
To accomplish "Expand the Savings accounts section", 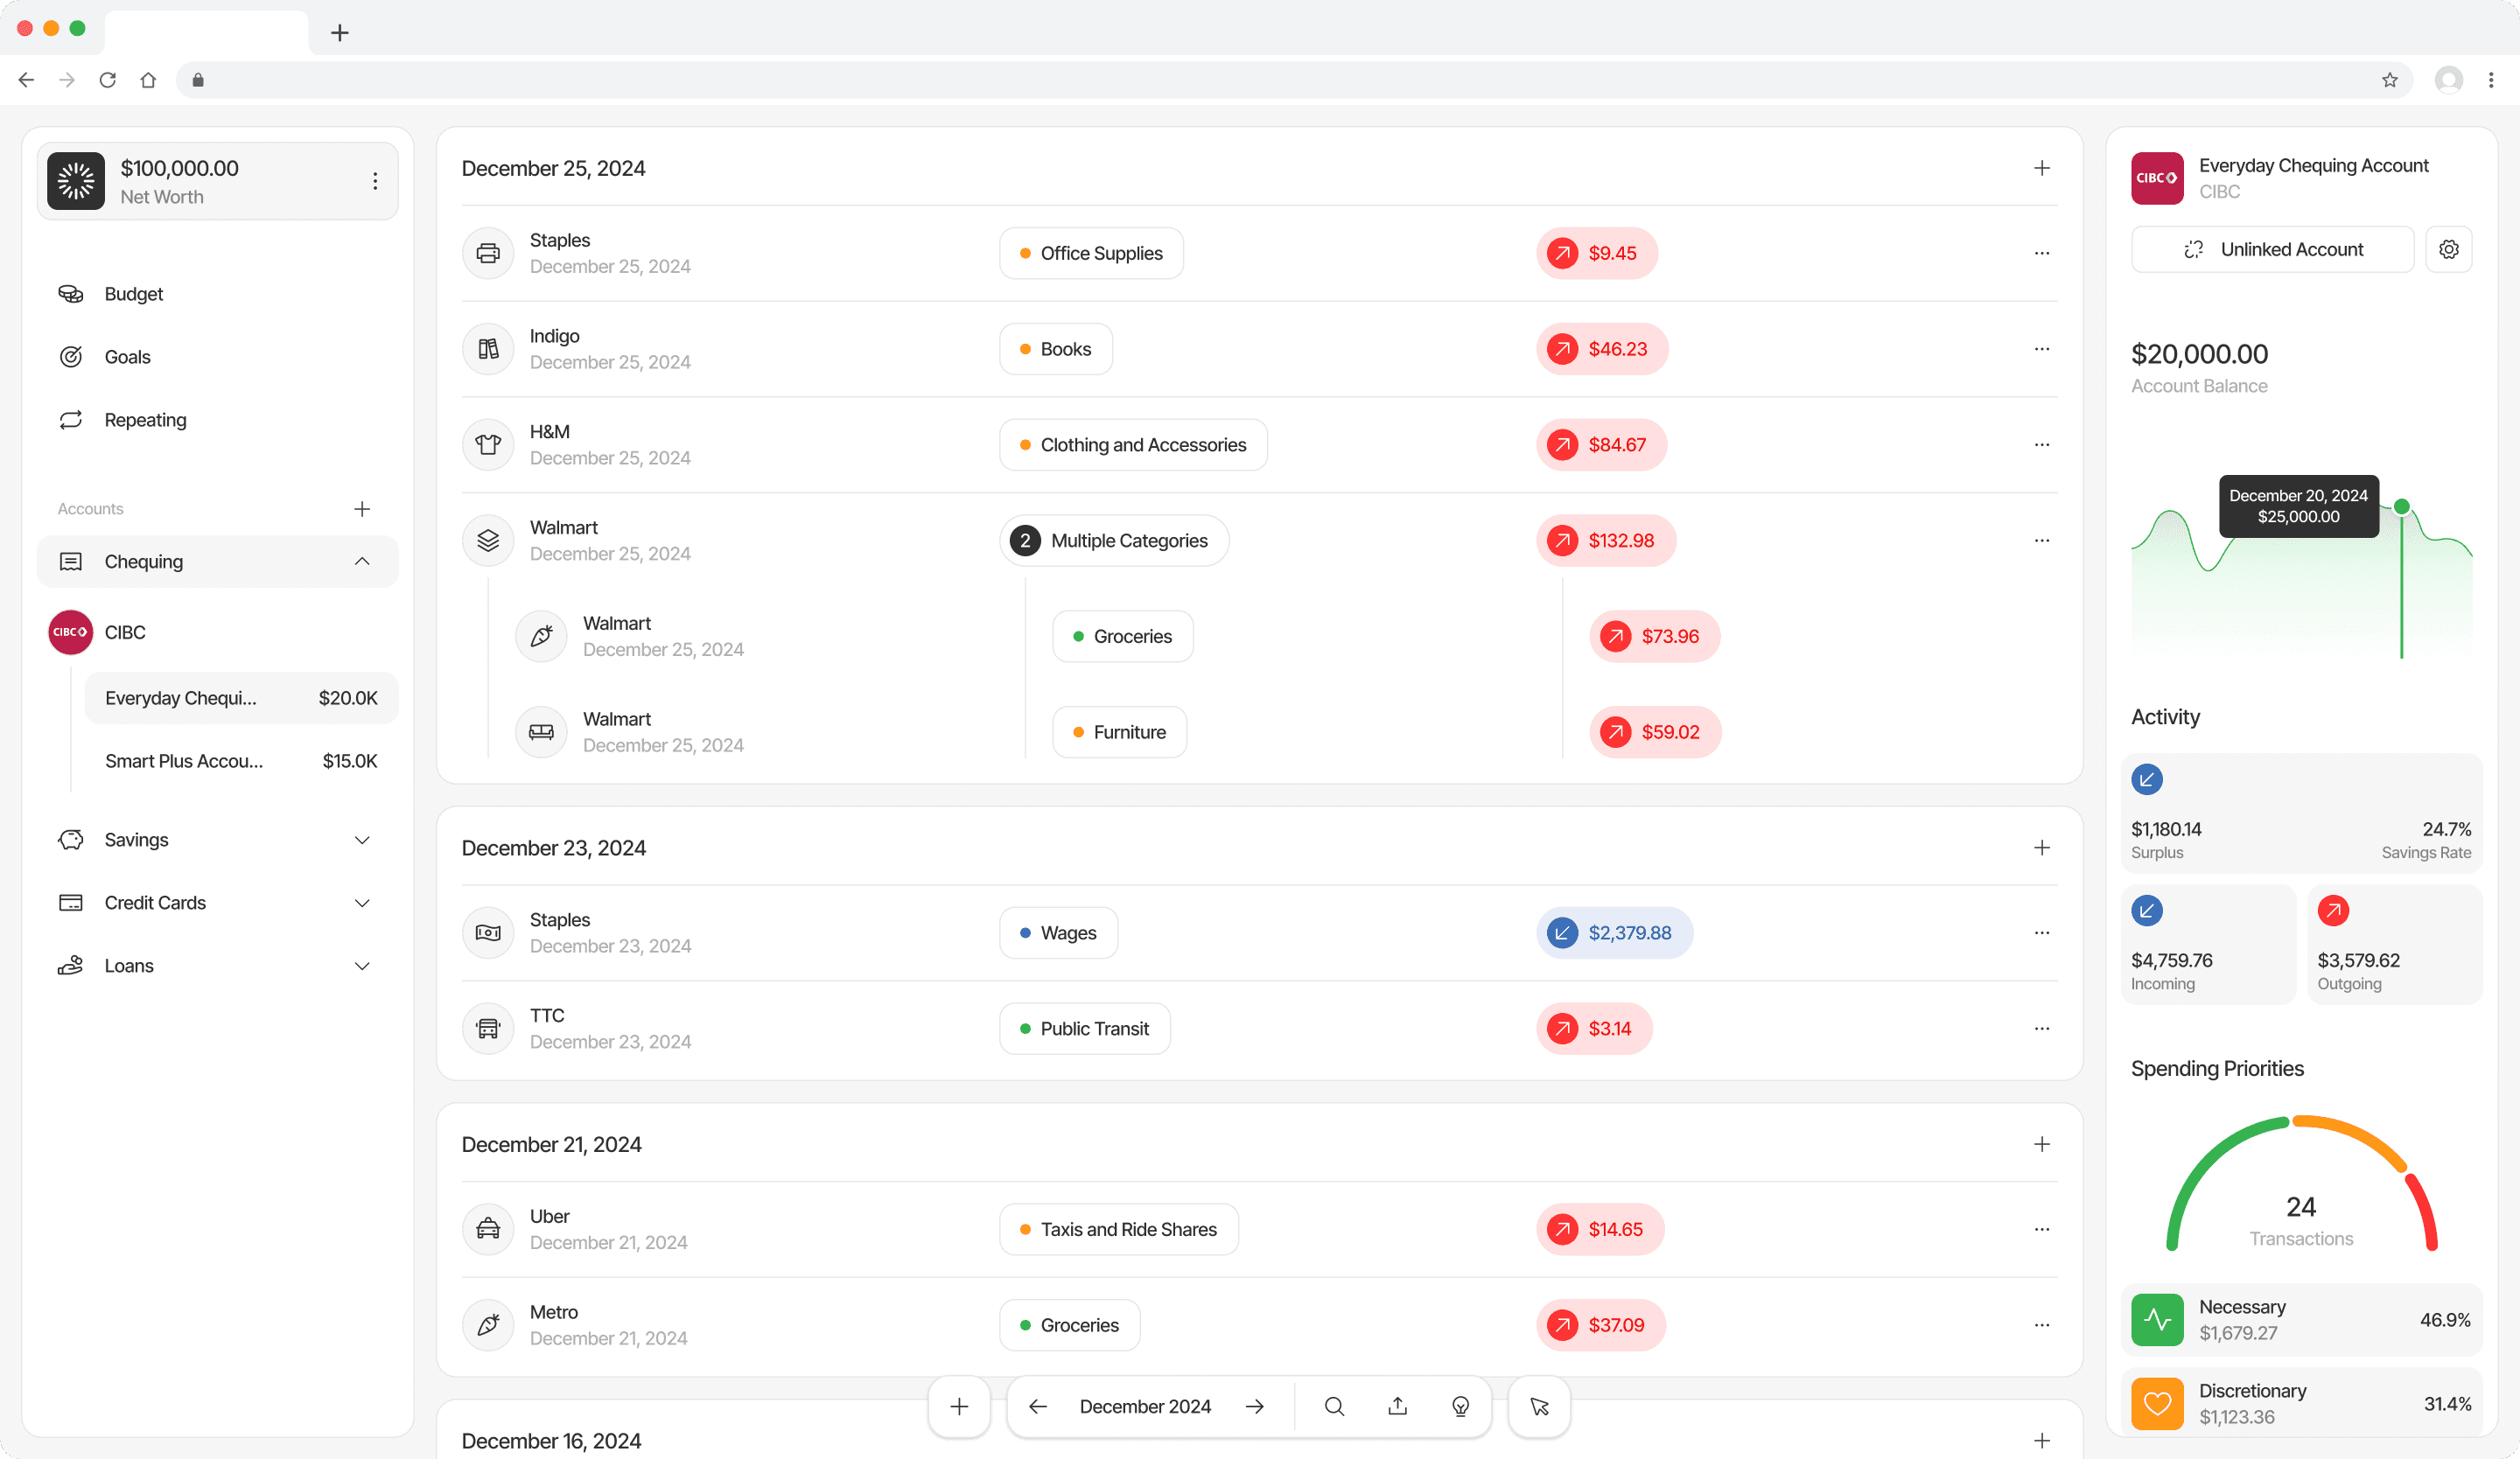I will (362, 841).
